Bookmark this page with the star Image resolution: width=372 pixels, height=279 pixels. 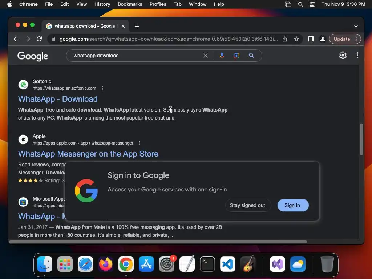[296, 39]
